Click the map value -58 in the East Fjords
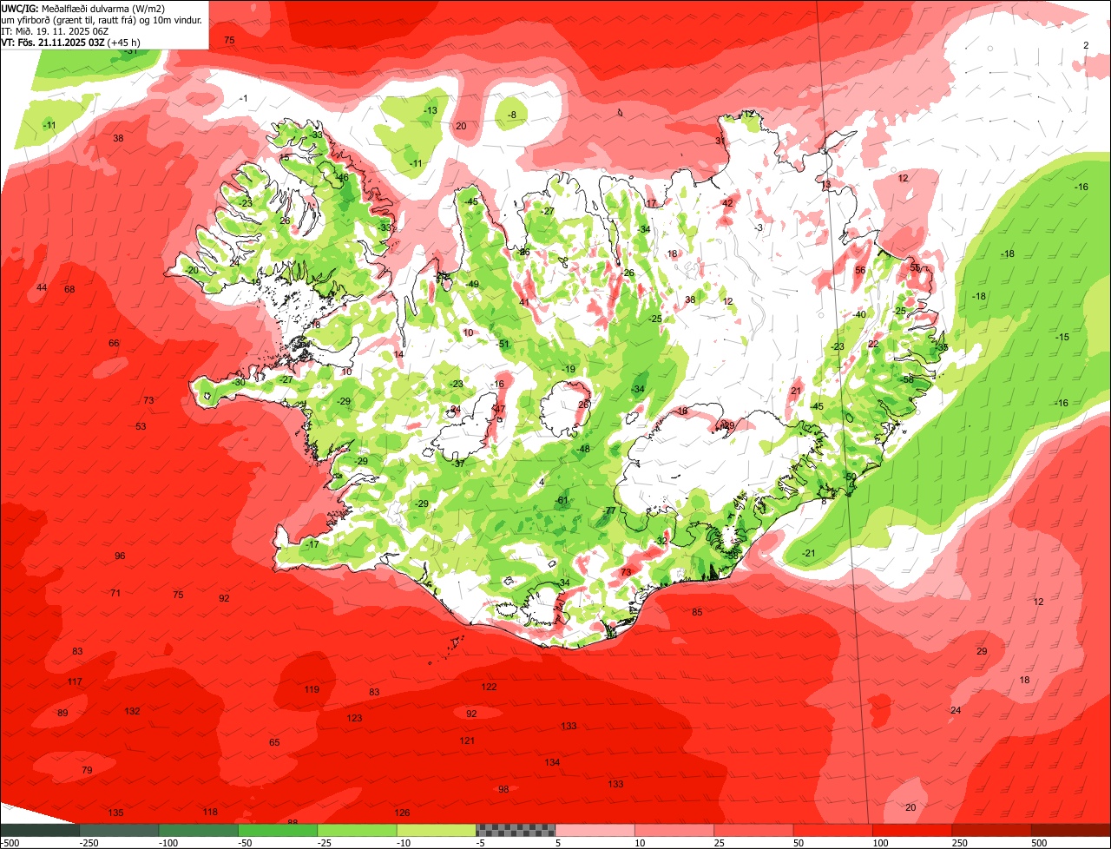This screenshot has height=849, width=1111. pyautogui.click(x=907, y=379)
